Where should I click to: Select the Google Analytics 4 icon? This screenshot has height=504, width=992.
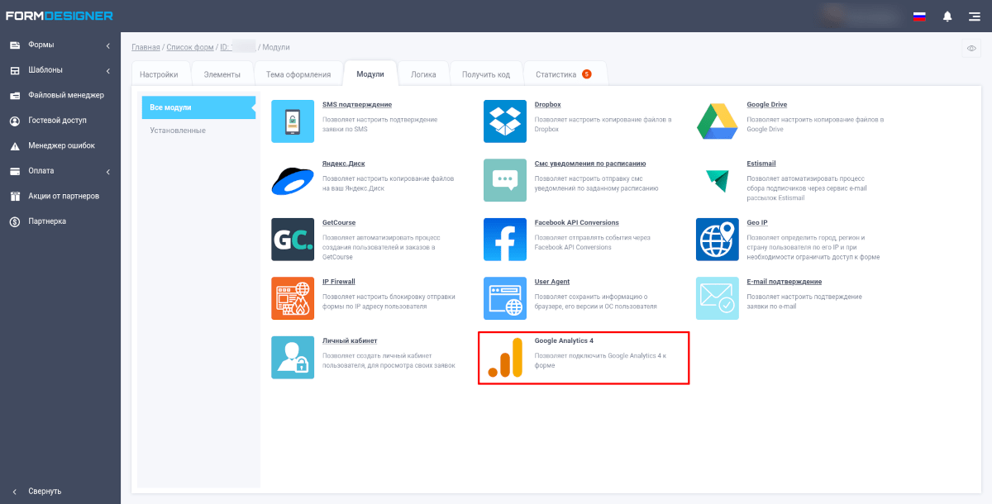coord(505,358)
